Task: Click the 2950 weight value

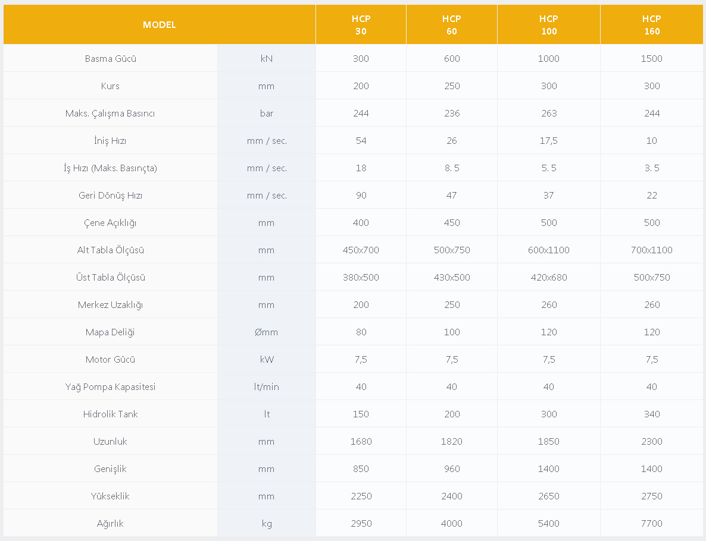Action: pos(361,524)
